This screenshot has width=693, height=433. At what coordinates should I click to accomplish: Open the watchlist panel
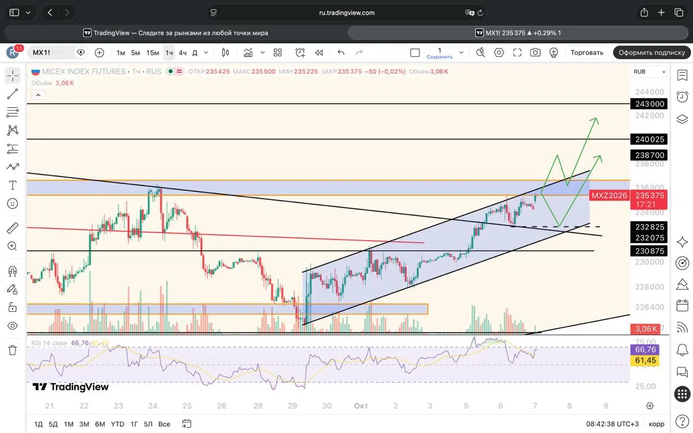point(682,76)
